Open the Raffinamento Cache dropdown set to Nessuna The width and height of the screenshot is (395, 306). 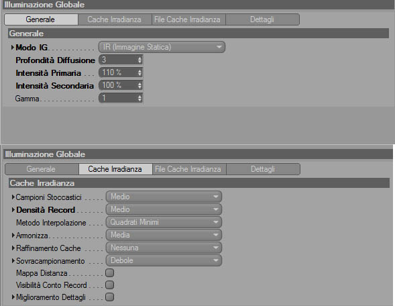pyautogui.click(x=164, y=248)
